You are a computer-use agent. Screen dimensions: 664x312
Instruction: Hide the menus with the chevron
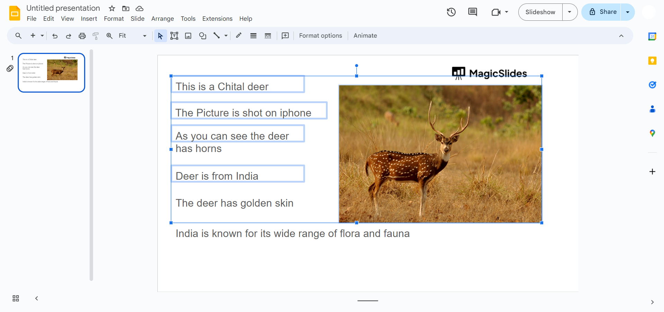point(621,36)
